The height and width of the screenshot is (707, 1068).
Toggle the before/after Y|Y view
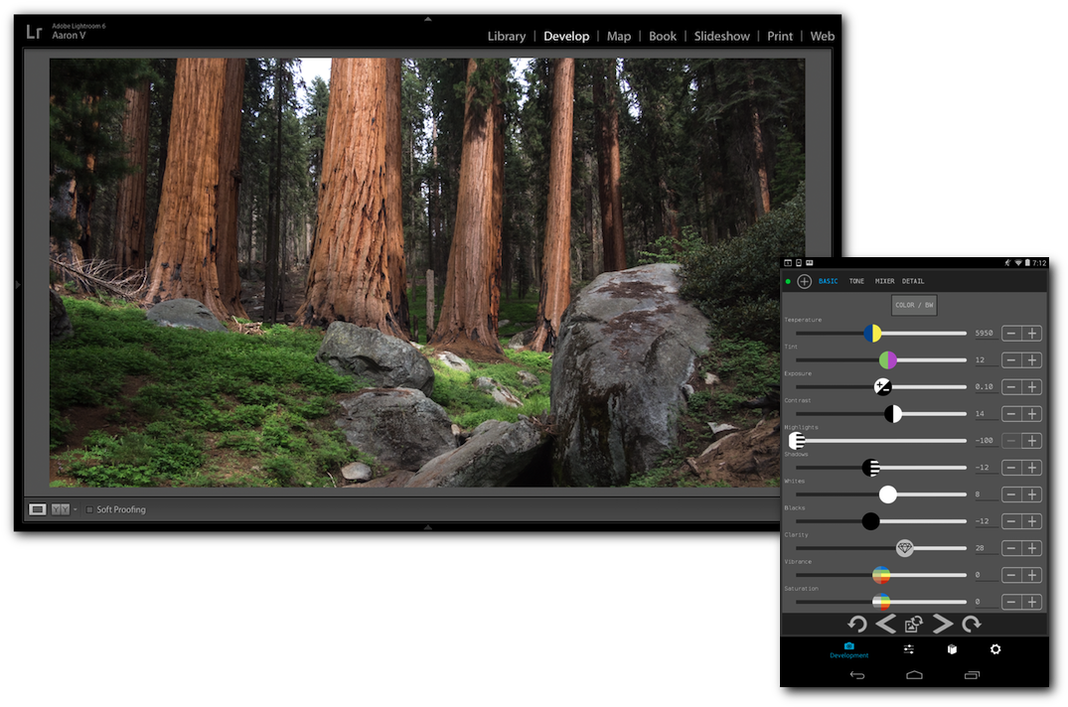(60, 509)
